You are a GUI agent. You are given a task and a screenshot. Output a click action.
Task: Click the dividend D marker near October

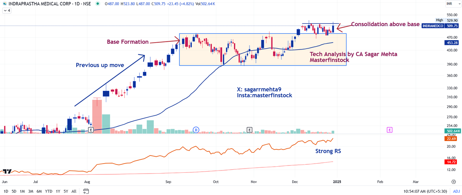click(196, 130)
